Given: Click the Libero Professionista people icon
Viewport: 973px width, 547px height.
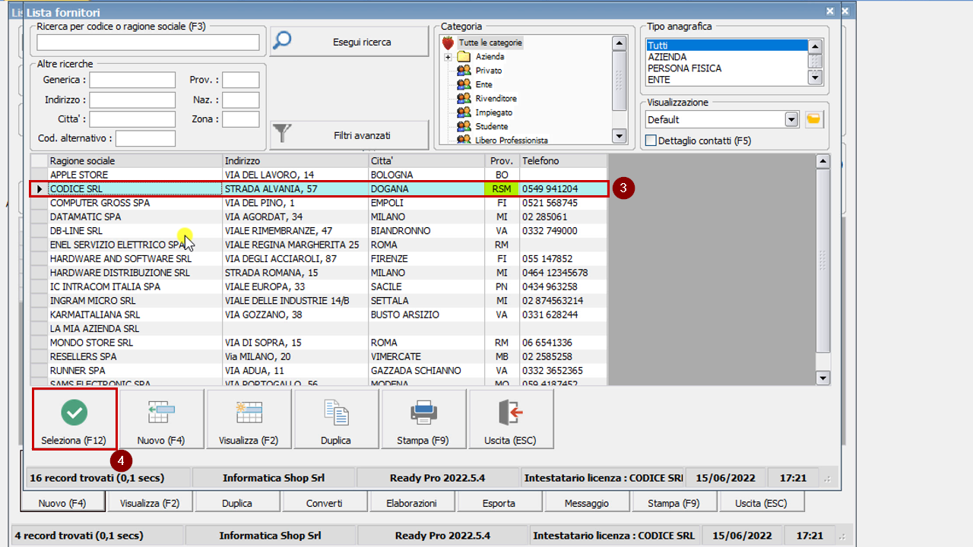Looking at the screenshot, I should pos(464,140).
